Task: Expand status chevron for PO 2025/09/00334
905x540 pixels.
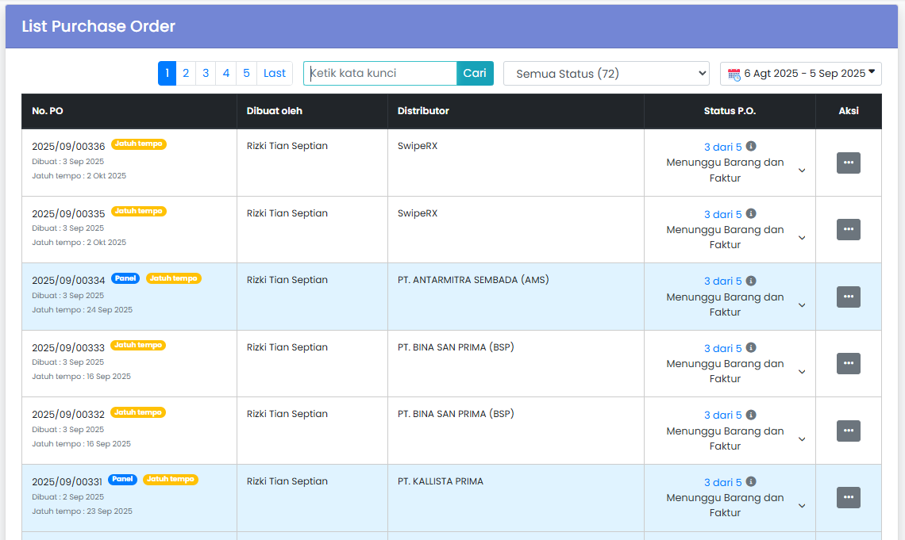Action: point(802,305)
